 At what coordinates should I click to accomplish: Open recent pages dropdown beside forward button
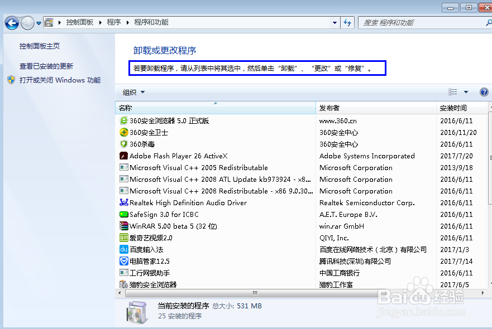coord(39,23)
